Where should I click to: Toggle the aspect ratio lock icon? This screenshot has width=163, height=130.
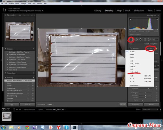pos(156,48)
